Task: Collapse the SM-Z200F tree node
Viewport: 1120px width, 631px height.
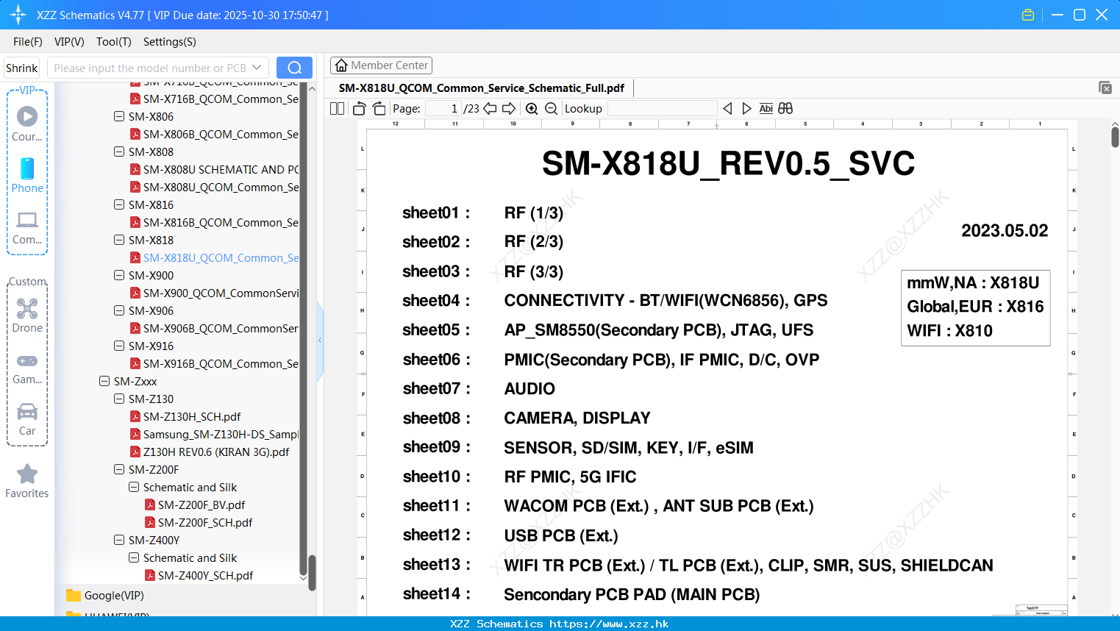Action: point(119,469)
